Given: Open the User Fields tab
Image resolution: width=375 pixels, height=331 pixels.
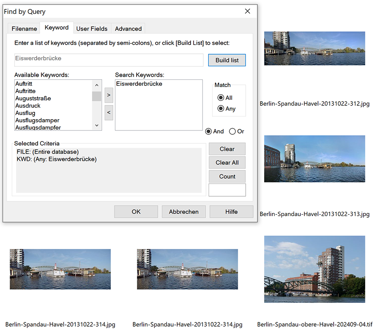Looking at the screenshot, I should pos(92,28).
